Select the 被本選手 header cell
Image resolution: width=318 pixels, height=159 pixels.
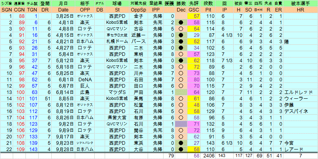[300, 4]
